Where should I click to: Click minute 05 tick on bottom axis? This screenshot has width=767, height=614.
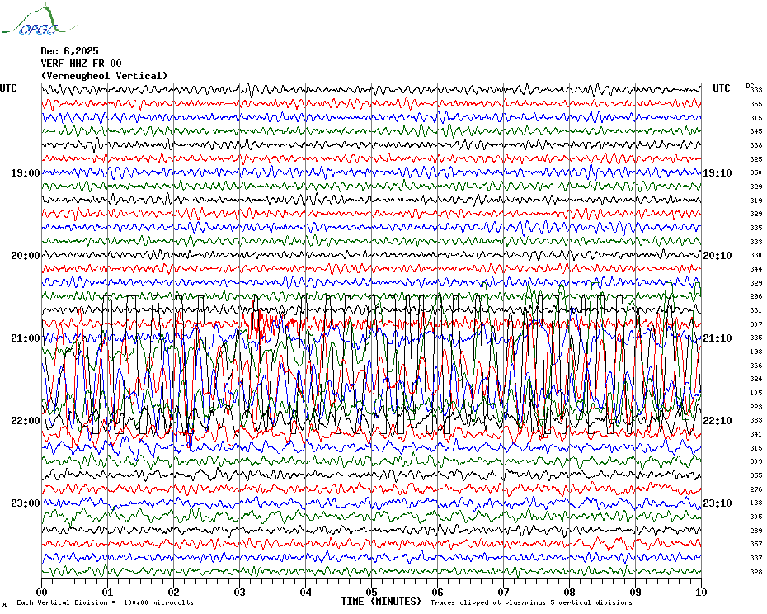(371, 592)
